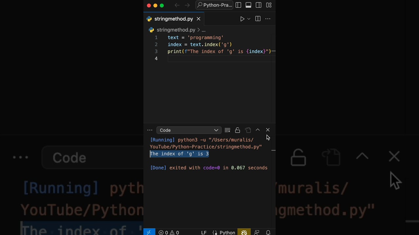Open editor More Actions menu
Image resolution: width=419 pixels, height=235 pixels.
268,19
